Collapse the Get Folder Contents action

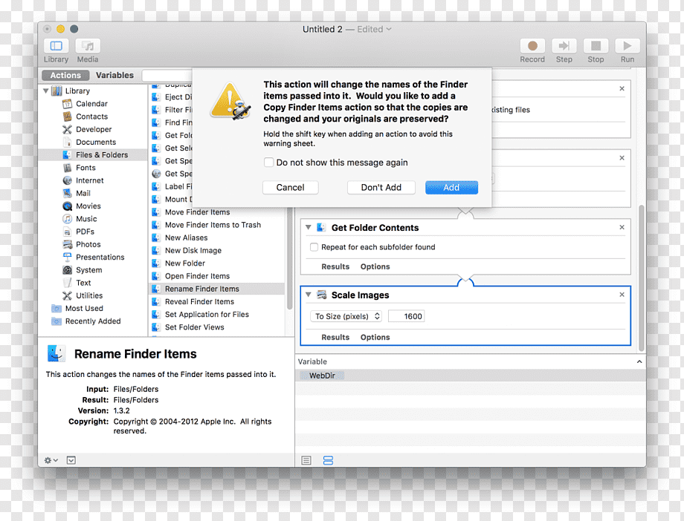pyautogui.click(x=308, y=227)
